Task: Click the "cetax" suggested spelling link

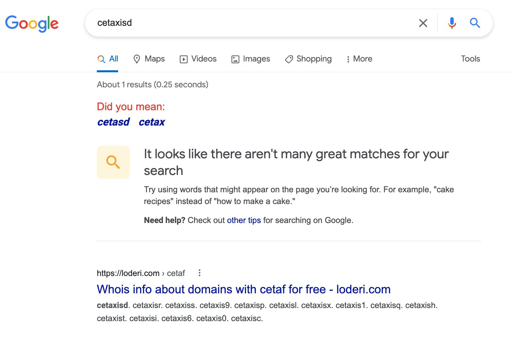Action: pos(152,122)
